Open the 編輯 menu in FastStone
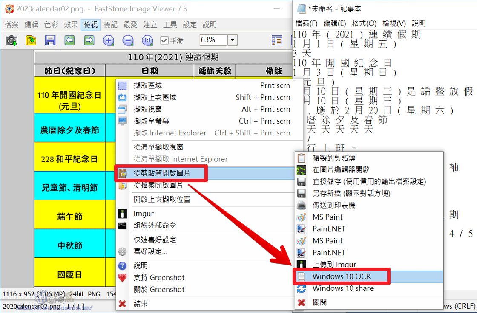 click(32, 24)
